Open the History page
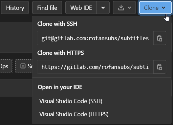 pyautogui.click(x=15, y=8)
